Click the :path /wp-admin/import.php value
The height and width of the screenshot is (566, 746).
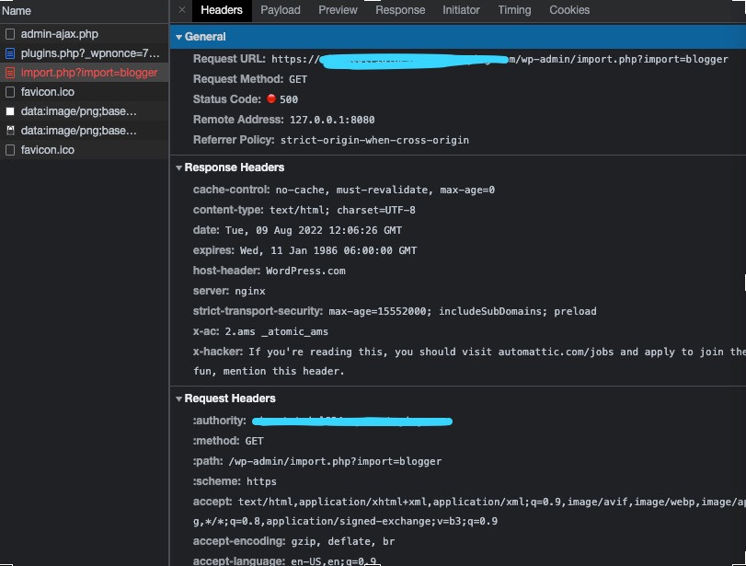click(x=335, y=462)
